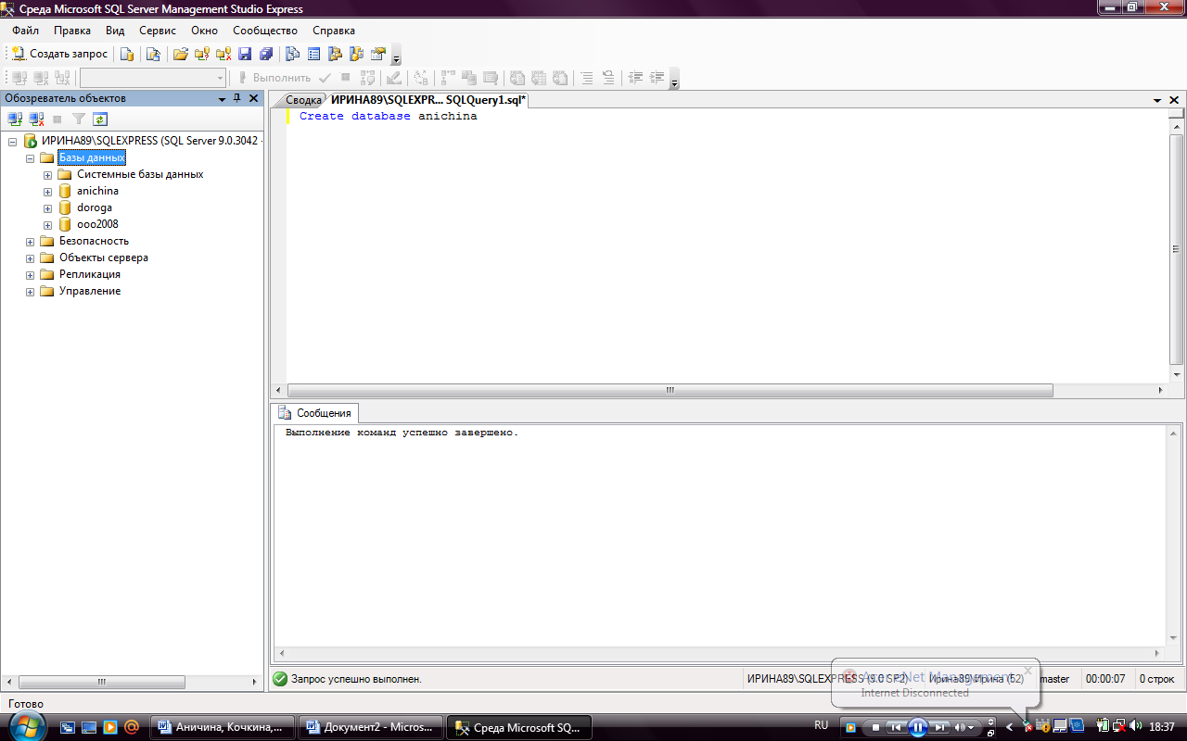
Task: Click the Database Engine Query icon
Action: [127, 54]
